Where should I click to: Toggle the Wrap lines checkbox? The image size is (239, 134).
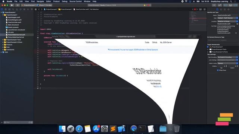(218, 70)
